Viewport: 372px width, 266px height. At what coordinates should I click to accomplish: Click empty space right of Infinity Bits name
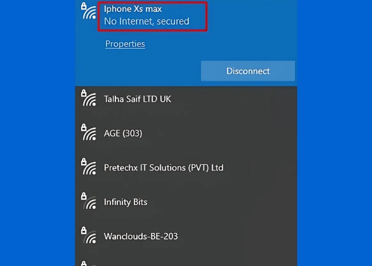pos(223,202)
